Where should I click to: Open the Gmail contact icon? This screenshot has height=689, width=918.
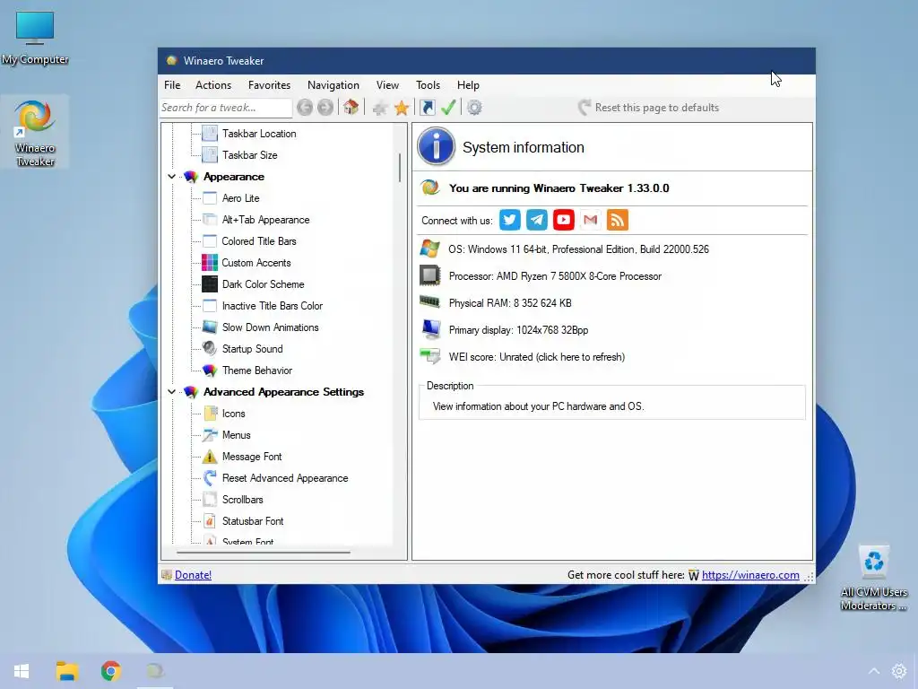pyautogui.click(x=591, y=221)
